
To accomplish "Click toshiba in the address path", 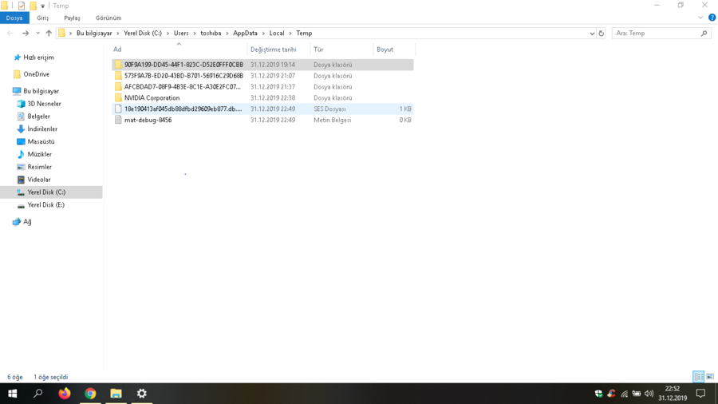I will (x=211, y=33).
